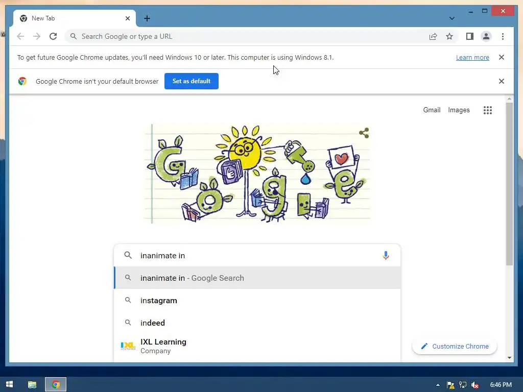The image size is (523, 392).
Task: Select the 'indeed' suggestion
Action: pos(257,323)
